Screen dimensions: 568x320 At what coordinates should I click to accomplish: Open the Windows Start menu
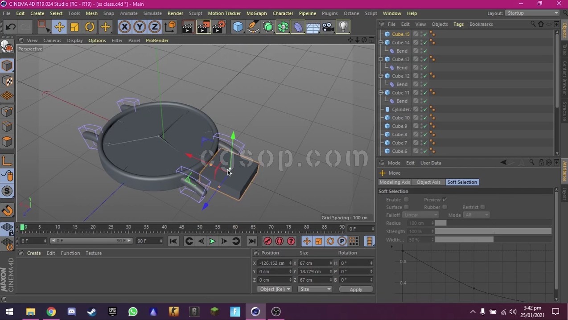point(9,312)
